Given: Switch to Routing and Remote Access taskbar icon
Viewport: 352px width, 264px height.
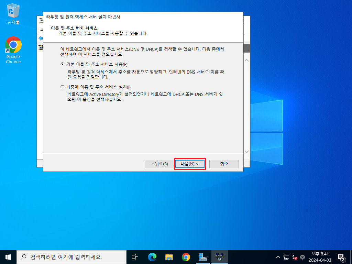Looking at the screenshot, I should coord(220,257).
